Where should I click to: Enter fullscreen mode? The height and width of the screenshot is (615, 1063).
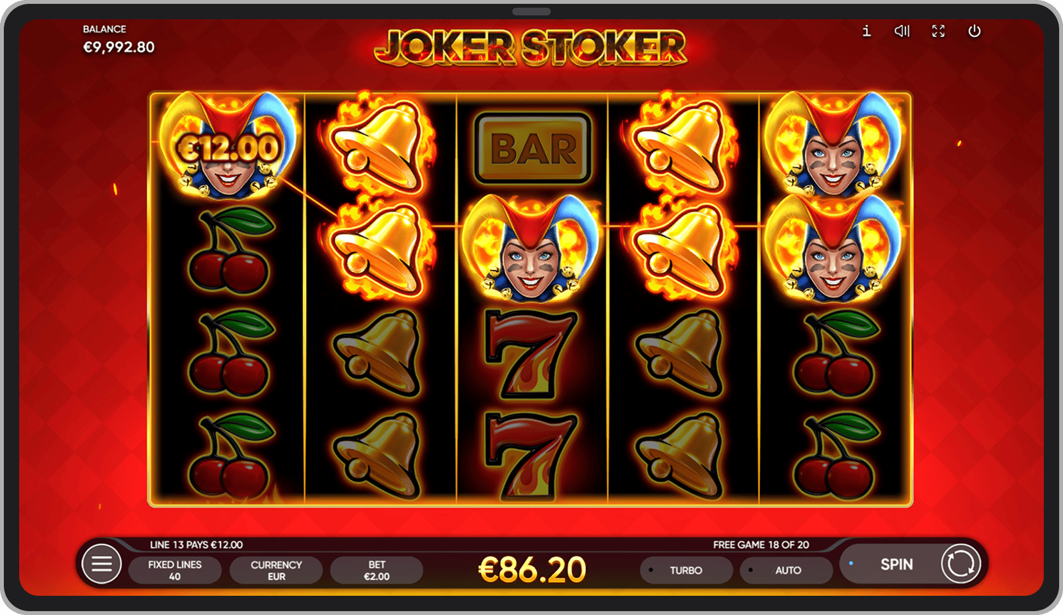tap(938, 31)
